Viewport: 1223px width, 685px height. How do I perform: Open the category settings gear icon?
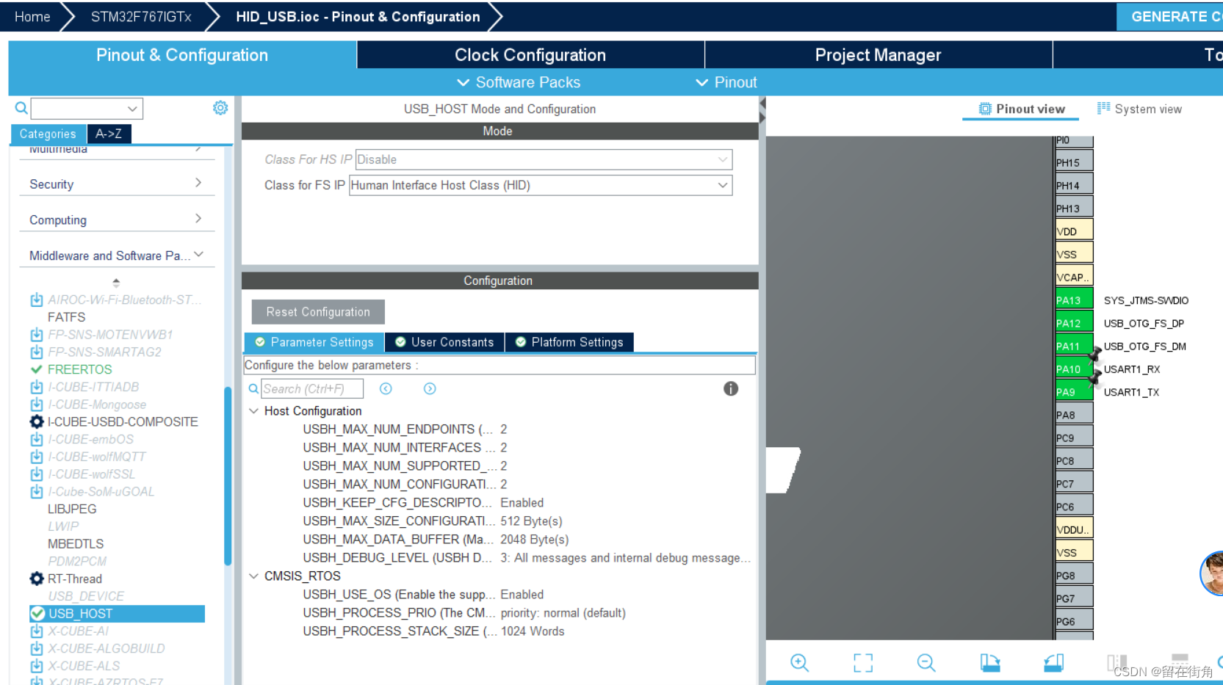[x=220, y=108]
